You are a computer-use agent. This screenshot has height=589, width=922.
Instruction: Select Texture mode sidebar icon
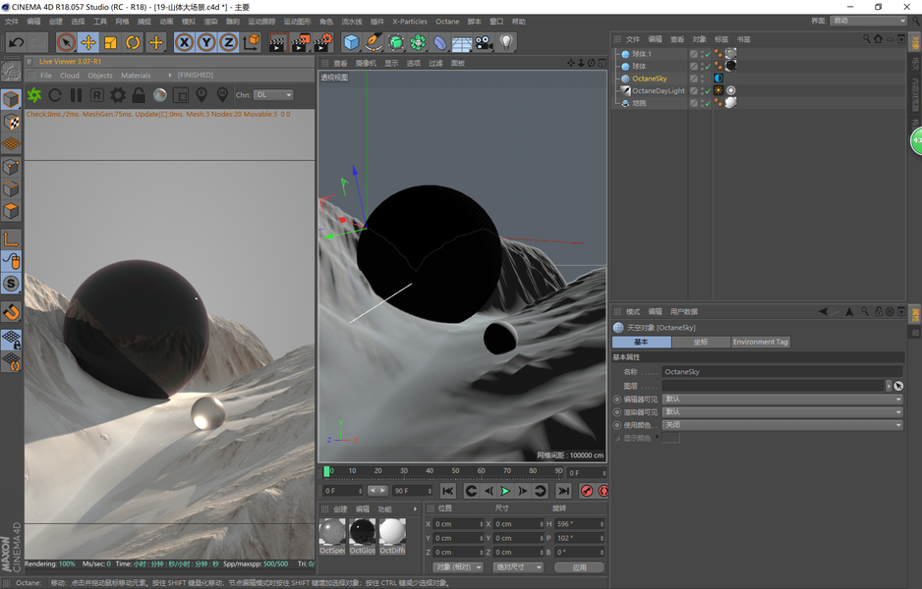[11, 122]
